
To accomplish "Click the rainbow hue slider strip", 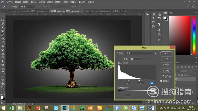I will (194, 35).
